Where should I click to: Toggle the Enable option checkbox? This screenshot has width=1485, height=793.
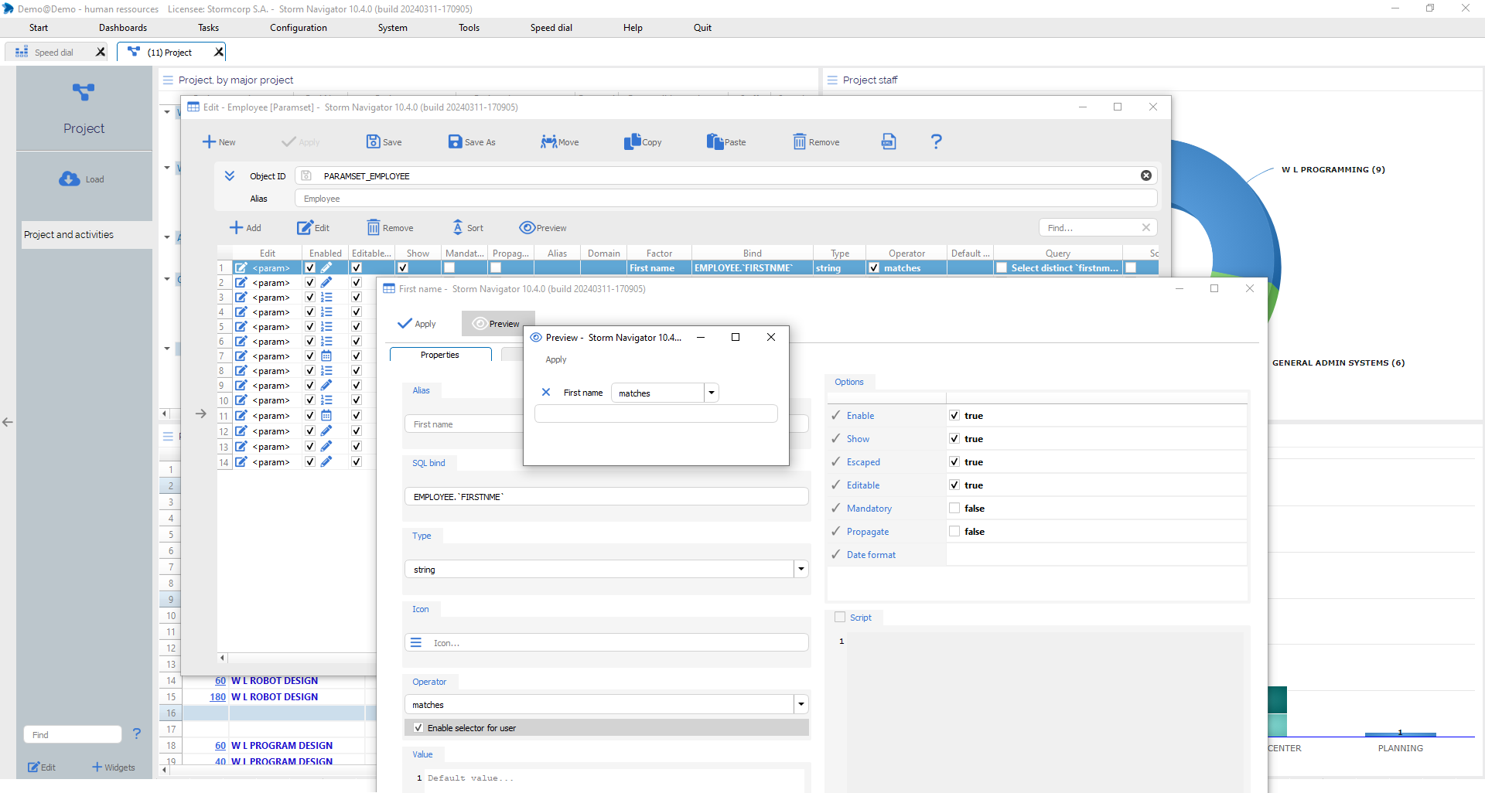[954, 415]
